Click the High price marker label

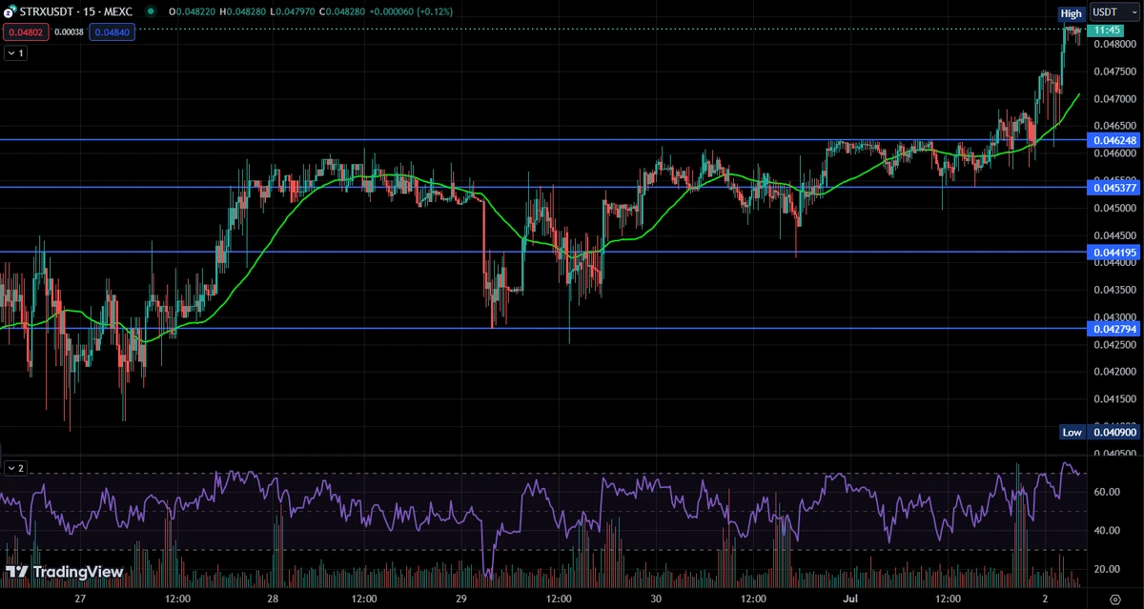(x=1072, y=13)
